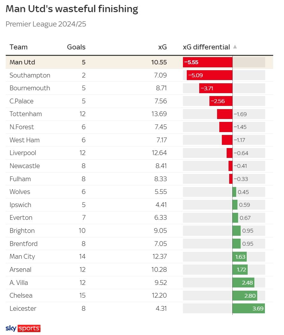The image size is (284, 335).
Task: Click Man Utd's red -5.55 bar
Action: point(208,62)
